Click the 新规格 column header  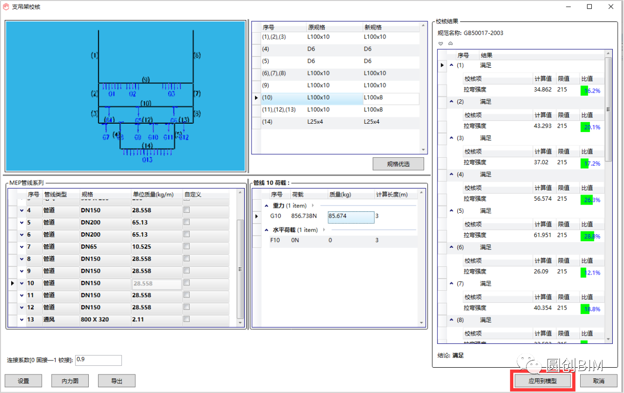coord(390,27)
